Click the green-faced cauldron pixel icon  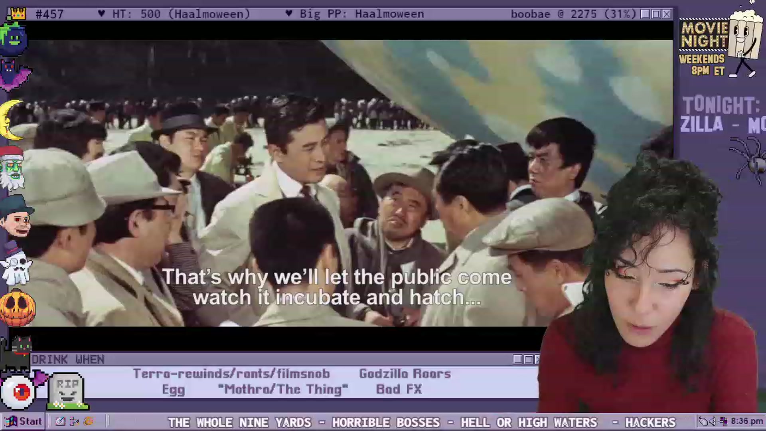pos(14,39)
